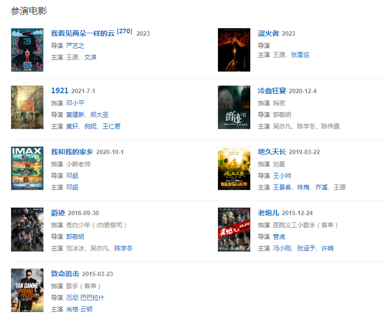Click the reference citation [270]
Screen dimensions: 387x318
pyautogui.click(x=125, y=31)
